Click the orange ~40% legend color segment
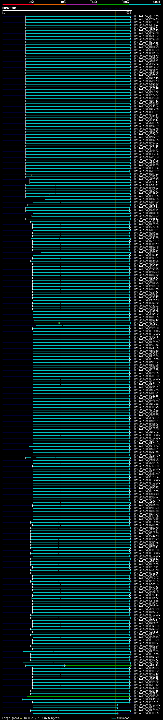Image resolution: width=163 pixels, height=720 pixels. tap(50, 5)
